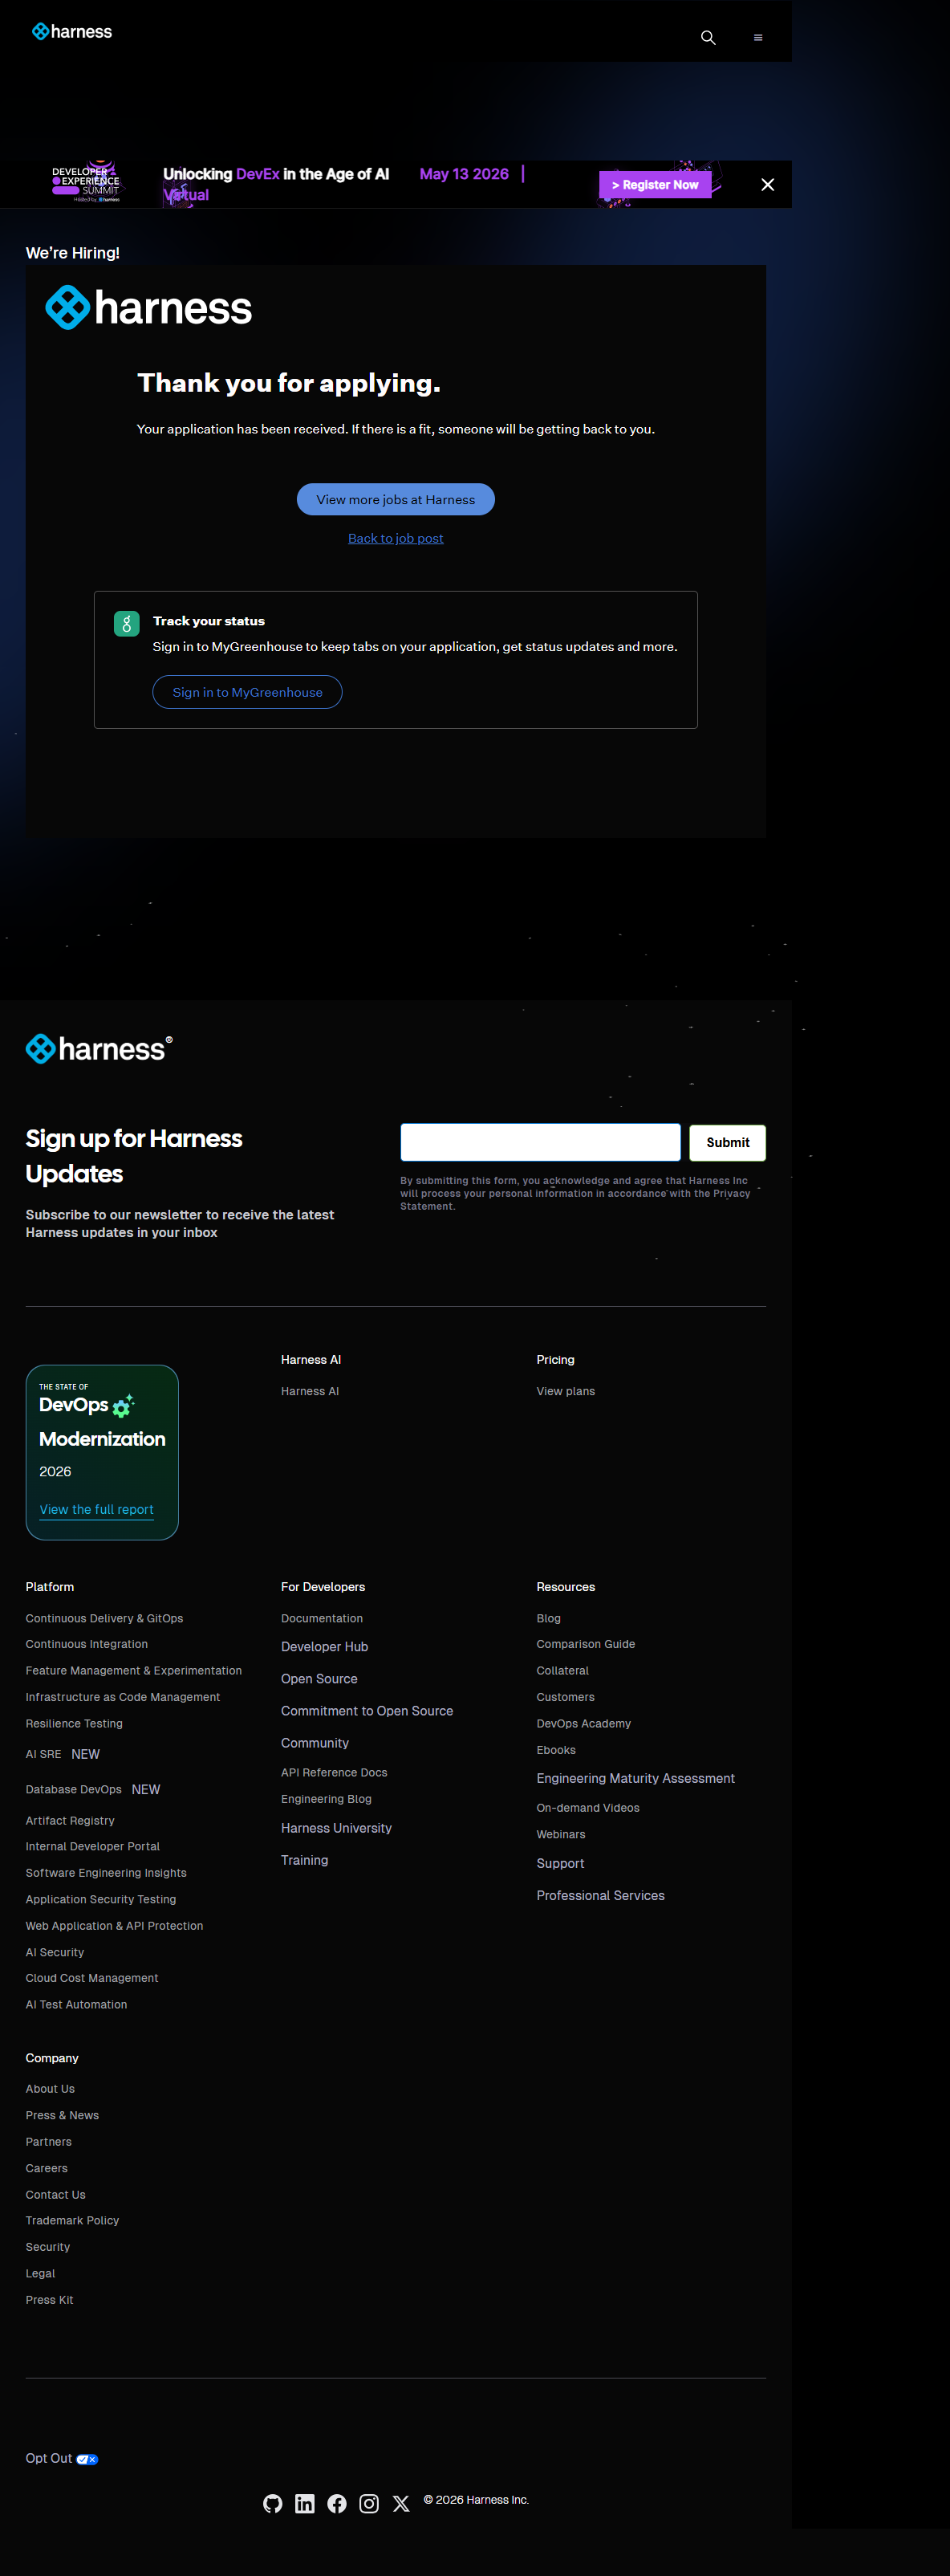This screenshot has height=2576, width=950.
Task: Click Register Now in summit banner
Action: [x=655, y=185]
